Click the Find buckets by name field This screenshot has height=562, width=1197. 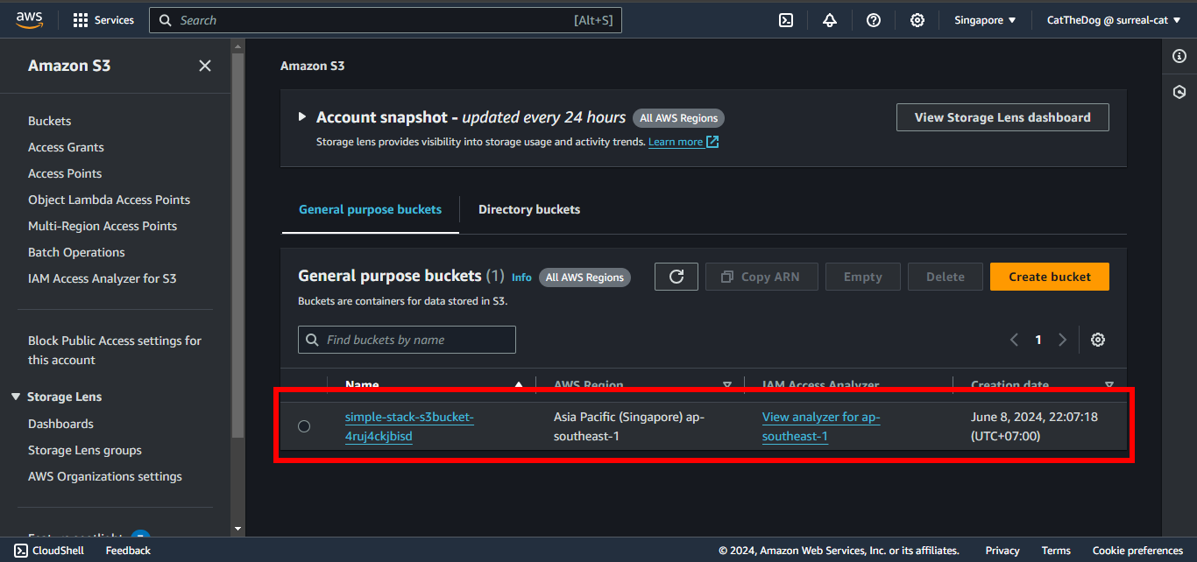pyautogui.click(x=407, y=340)
